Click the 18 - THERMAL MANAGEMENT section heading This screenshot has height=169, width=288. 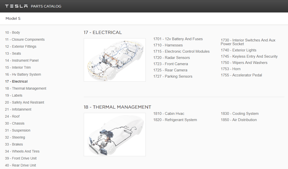click(x=117, y=107)
